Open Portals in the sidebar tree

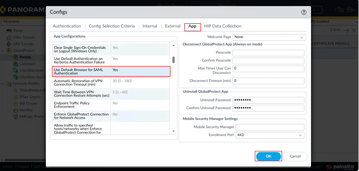25,57
